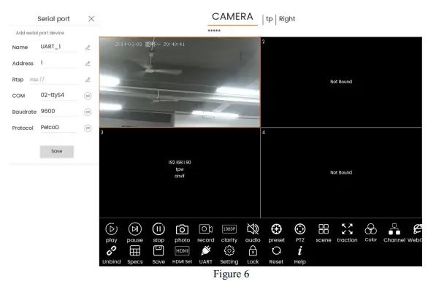Toggle the muted audio icon
This screenshot has height=281, width=428.
tap(253, 229)
